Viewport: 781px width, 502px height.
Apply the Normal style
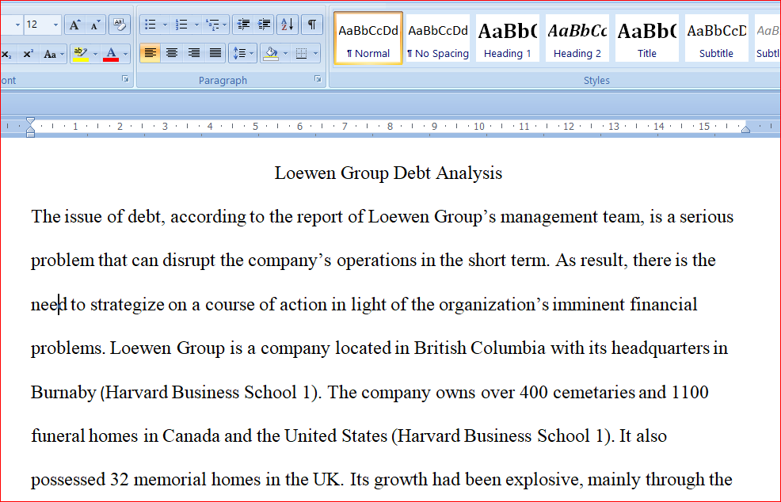[x=368, y=39]
